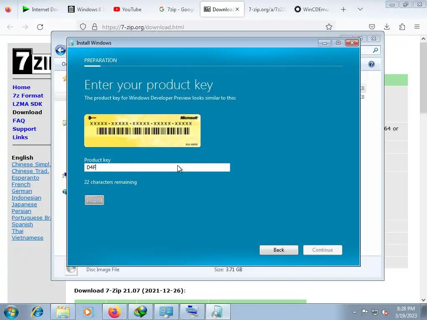Viewport: 427px width, 320px height.
Task: Select Vietnamese language
Action: click(x=27, y=237)
